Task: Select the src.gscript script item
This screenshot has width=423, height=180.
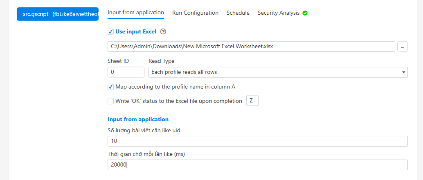Action: click(58, 14)
